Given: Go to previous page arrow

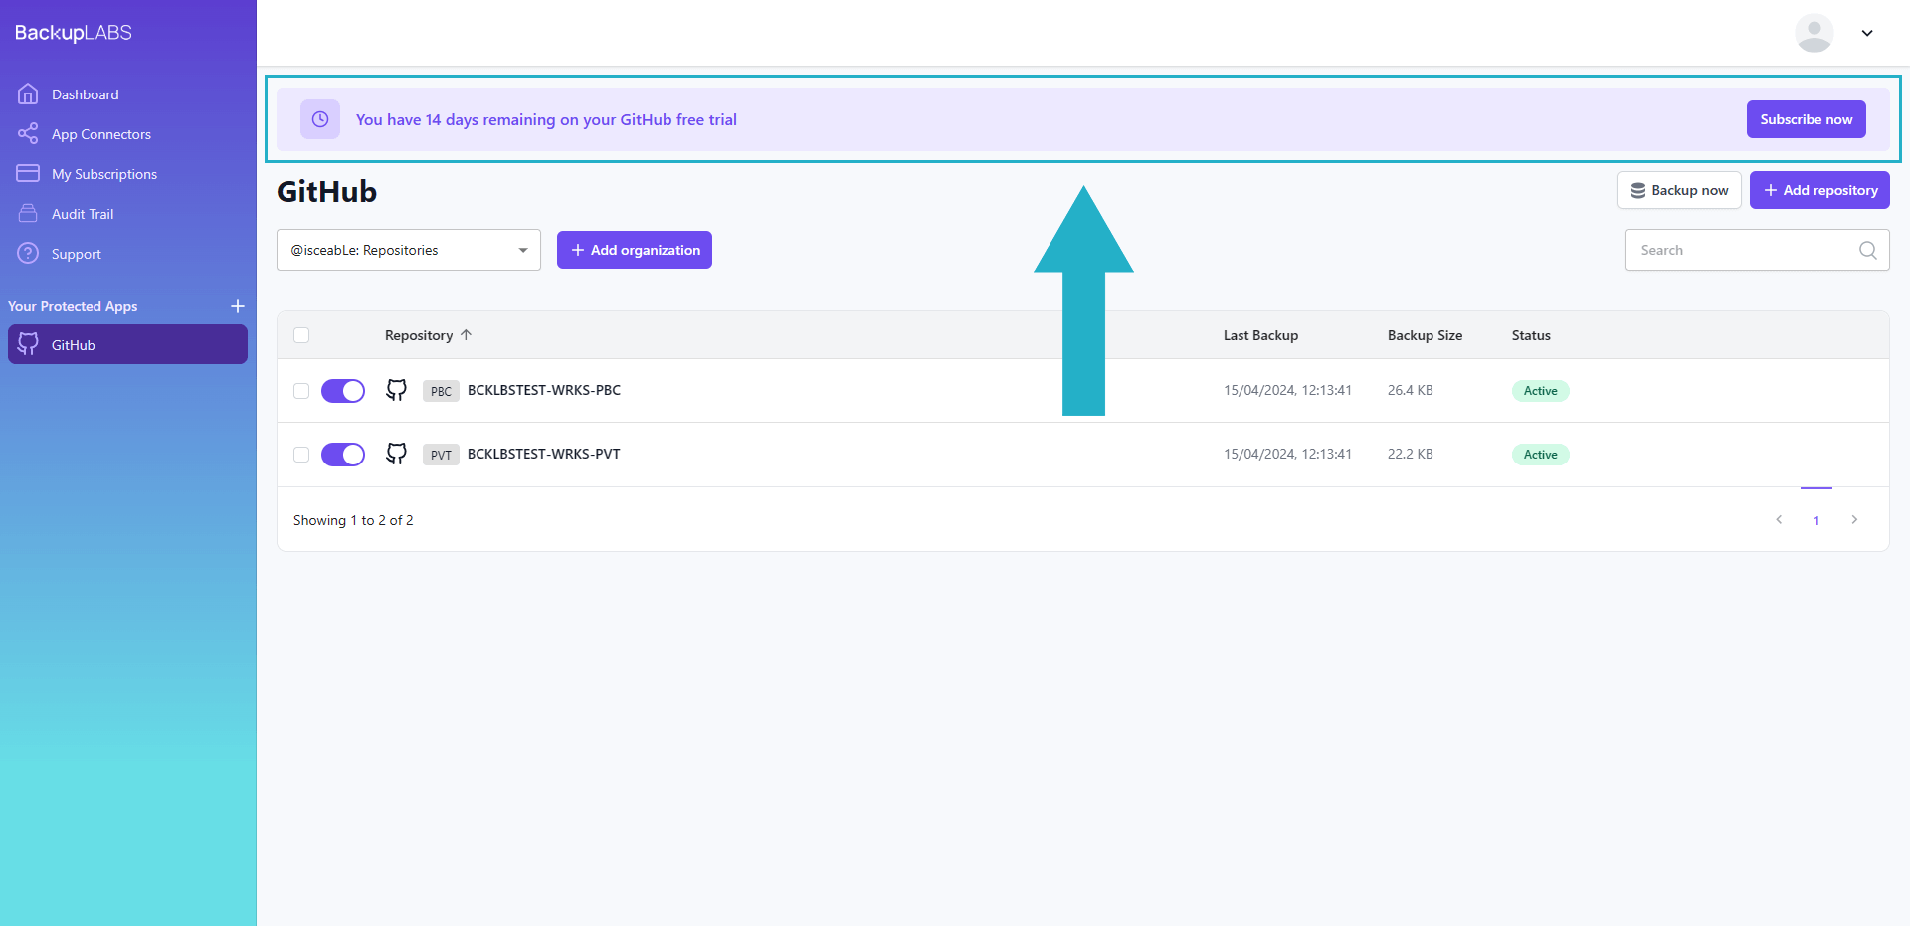Looking at the screenshot, I should coord(1779,519).
